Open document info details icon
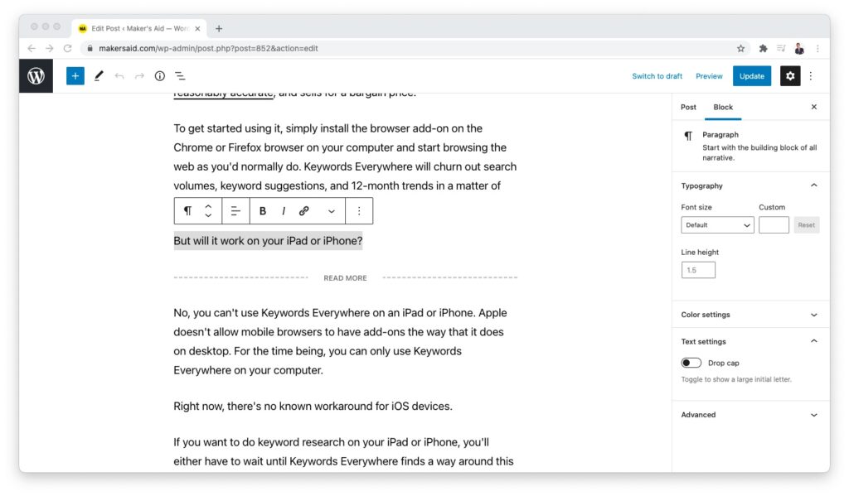The width and height of the screenshot is (849, 496). click(160, 76)
